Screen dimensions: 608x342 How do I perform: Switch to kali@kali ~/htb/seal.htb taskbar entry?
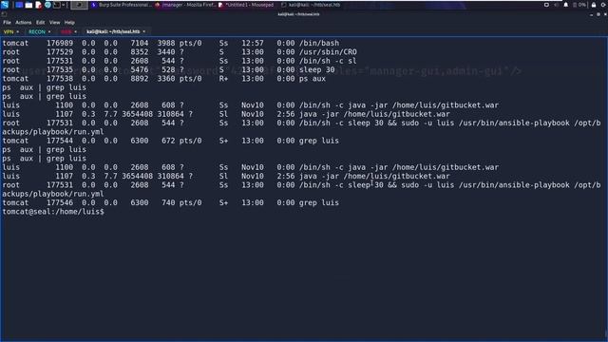(x=311, y=5)
